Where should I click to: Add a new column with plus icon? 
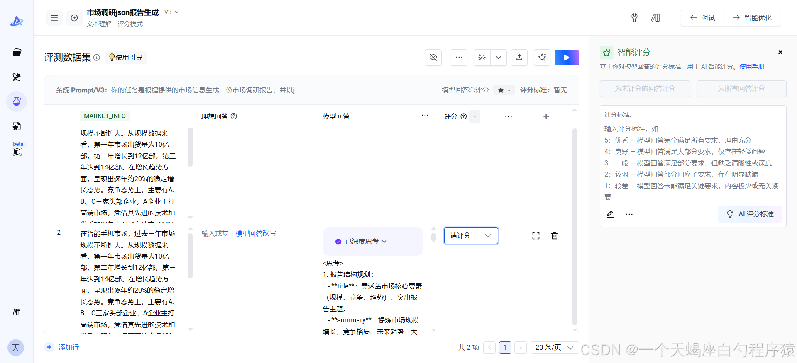point(546,116)
